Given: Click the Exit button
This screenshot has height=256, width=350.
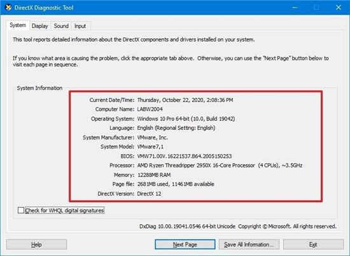Looking at the screenshot, I should pos(313,245).
